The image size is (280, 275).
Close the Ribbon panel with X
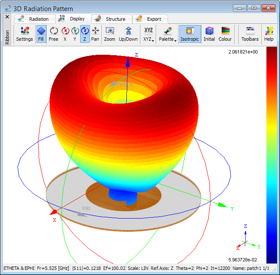(x=7, y=17)
